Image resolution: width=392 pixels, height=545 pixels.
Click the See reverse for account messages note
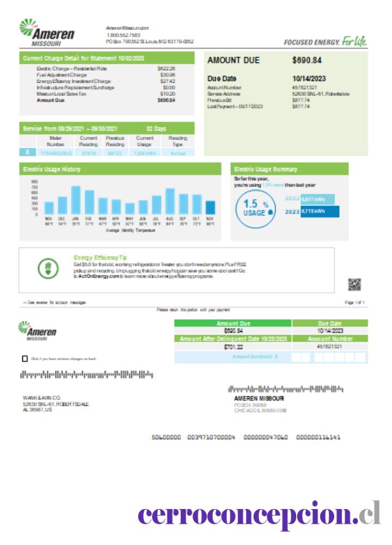(x=54, y=302)
